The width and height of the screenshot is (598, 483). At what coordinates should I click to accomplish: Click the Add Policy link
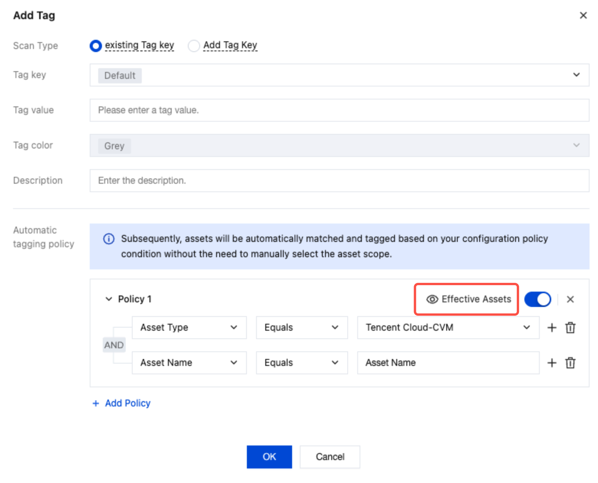pyautogui.click(x=122, y=403)
